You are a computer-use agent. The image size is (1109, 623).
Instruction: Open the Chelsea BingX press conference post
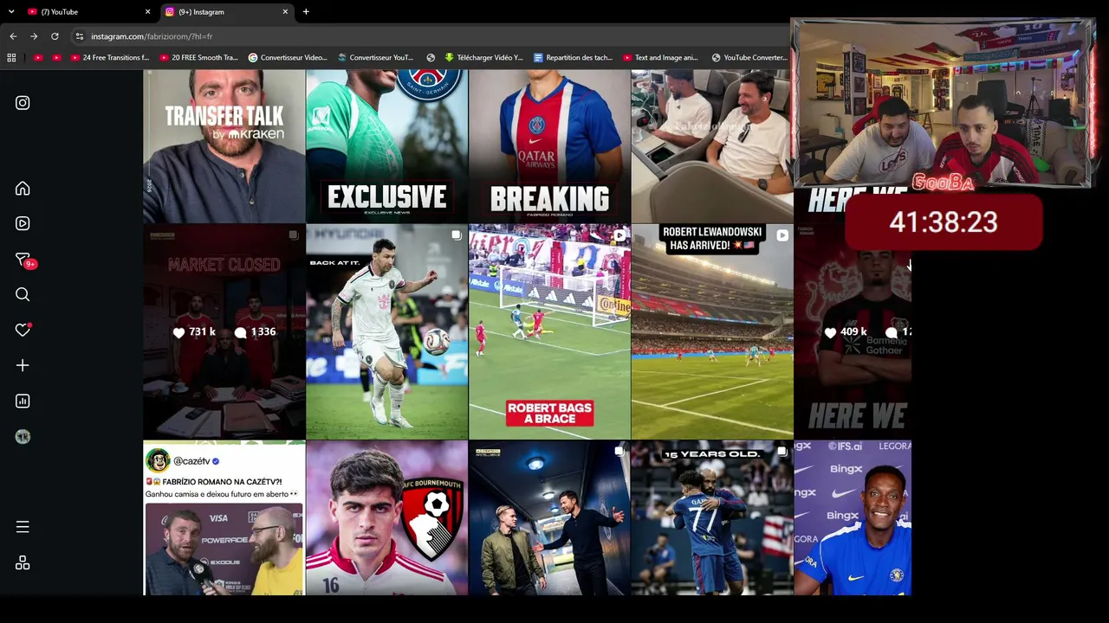click(x=853, y=518)
